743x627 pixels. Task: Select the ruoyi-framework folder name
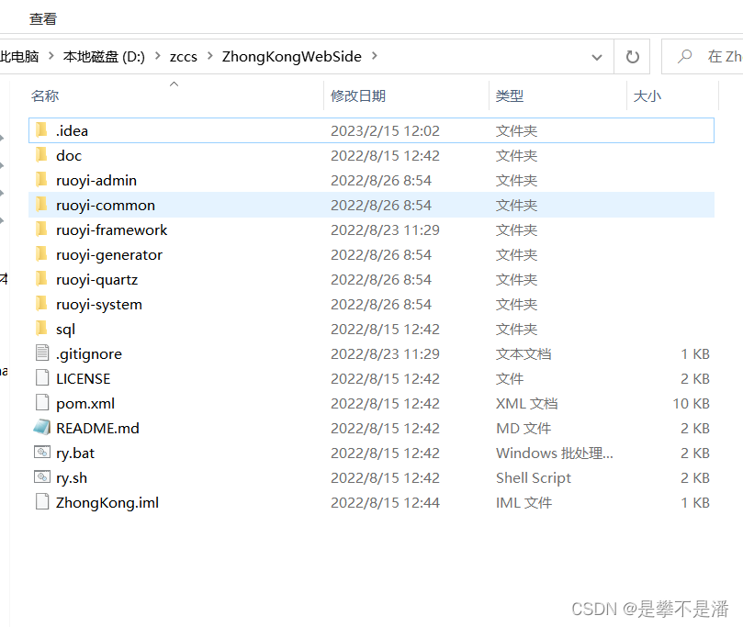tap(112, 230)
